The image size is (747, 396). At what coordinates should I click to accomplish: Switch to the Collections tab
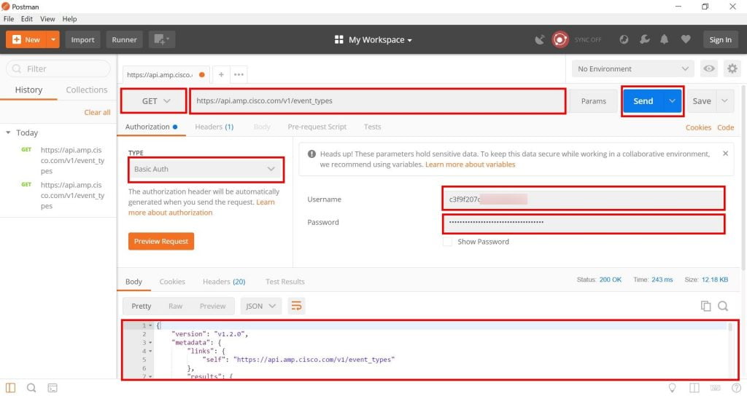coord(87,90)
